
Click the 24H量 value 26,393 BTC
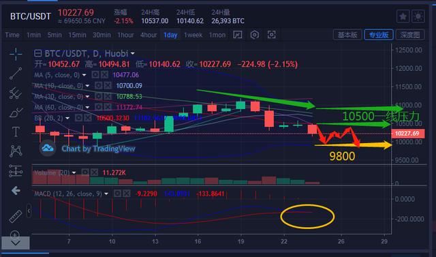tap(228, 21)
